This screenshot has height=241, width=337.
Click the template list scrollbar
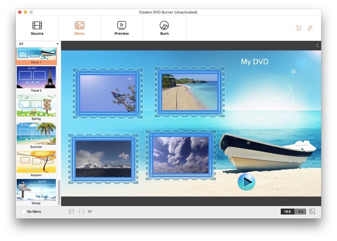[59, 191]
